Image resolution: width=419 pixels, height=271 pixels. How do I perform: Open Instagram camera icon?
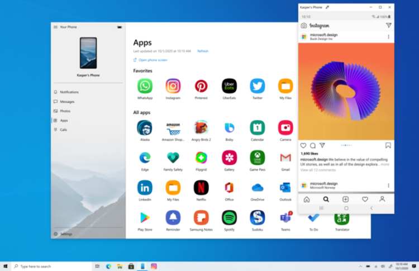(303, 26)
